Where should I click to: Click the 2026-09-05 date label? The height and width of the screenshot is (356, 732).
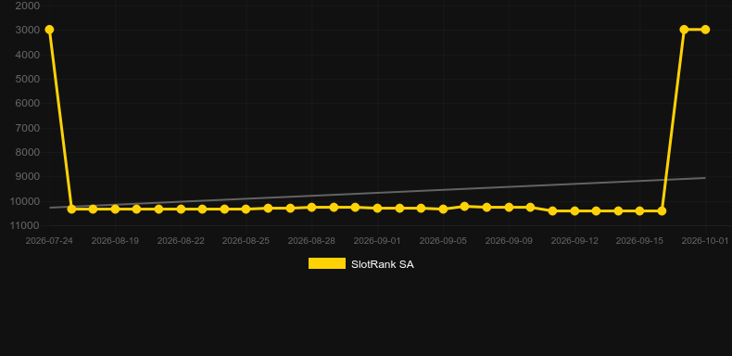coord(443,241)
